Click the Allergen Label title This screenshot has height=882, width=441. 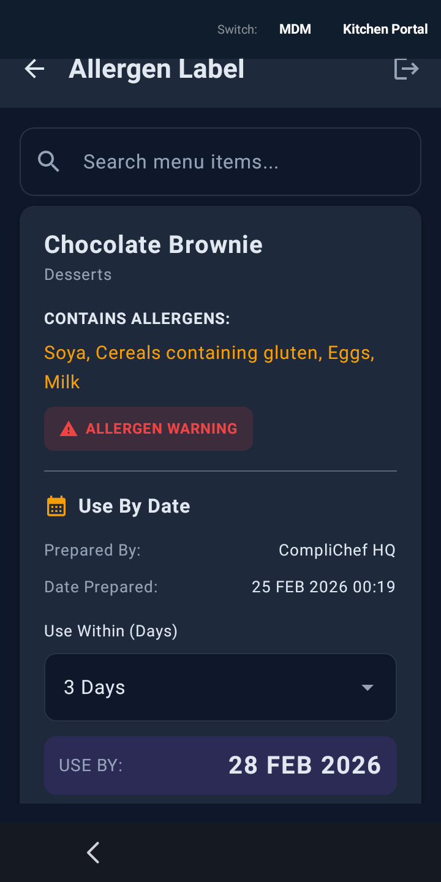coord(156,69)
